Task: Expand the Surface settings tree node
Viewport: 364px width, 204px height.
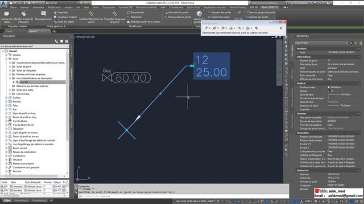Action: pos(6,98)
